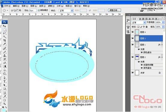
Task: Select the Eyedropper tool
Action: coord(4,96)
